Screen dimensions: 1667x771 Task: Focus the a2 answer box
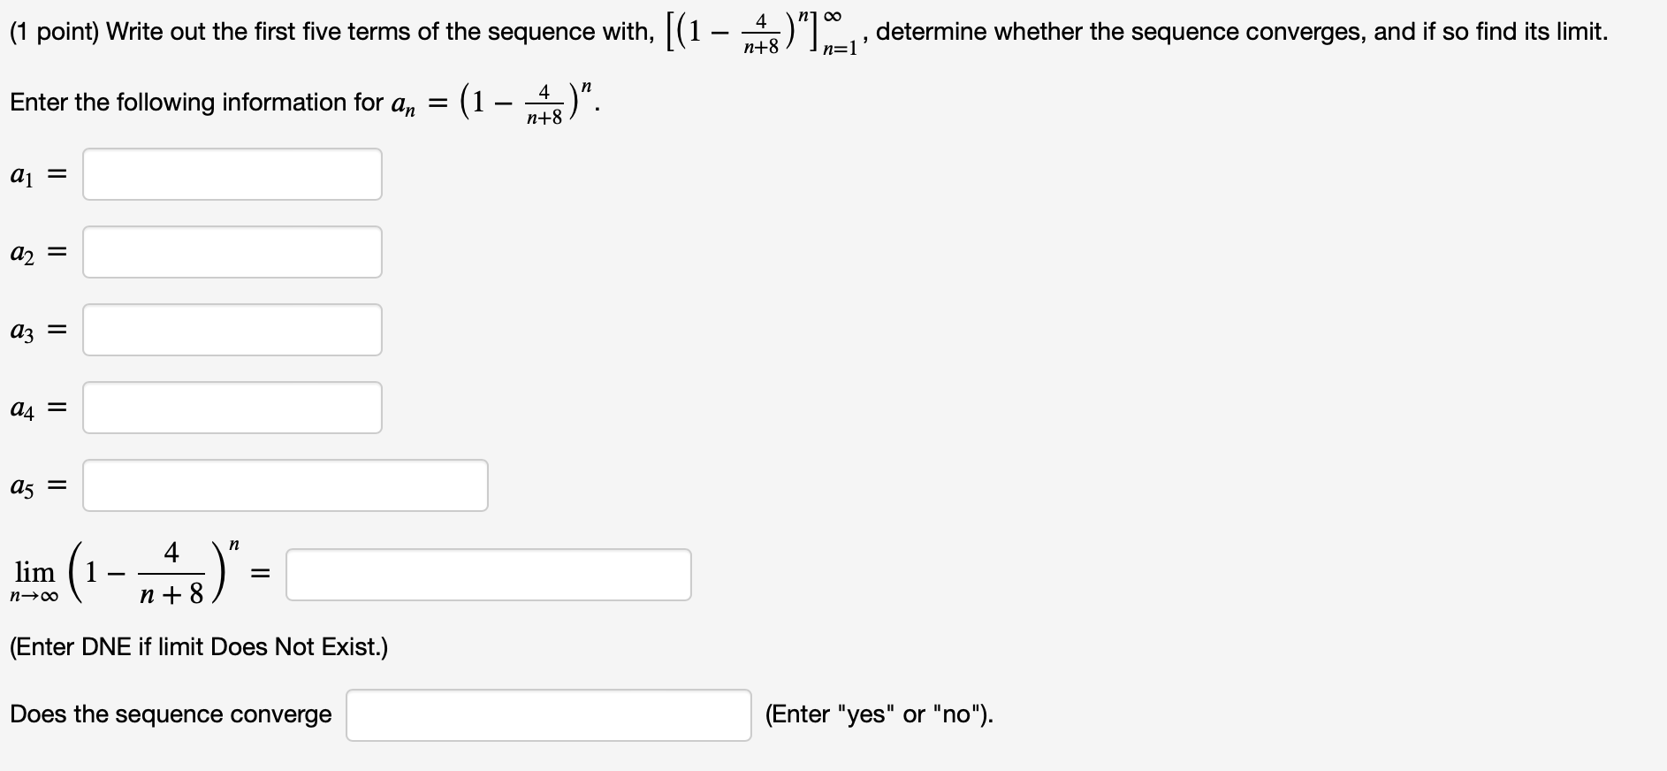tap(232, 252)
